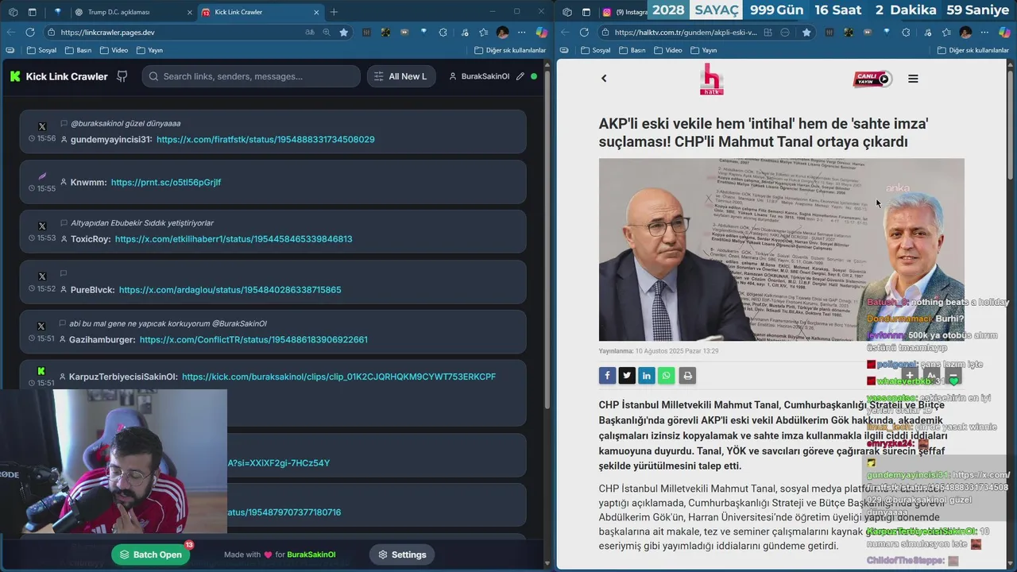Click the X icon on the 15:56 row

(x=42, y=126)
